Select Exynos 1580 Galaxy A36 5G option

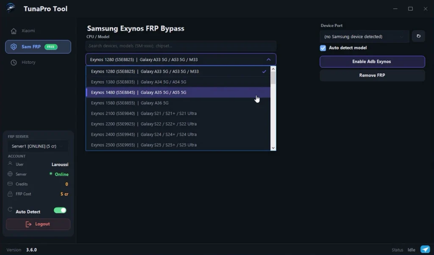tap(178, 103)
